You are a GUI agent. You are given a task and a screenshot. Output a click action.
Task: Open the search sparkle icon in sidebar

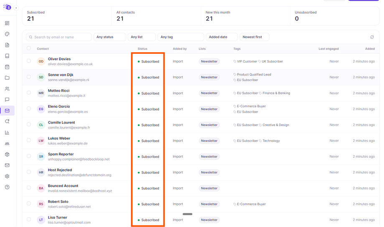click(7, 121)
